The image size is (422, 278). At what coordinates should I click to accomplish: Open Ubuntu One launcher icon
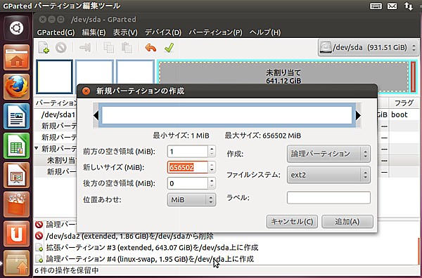click(x=16, y=234)
